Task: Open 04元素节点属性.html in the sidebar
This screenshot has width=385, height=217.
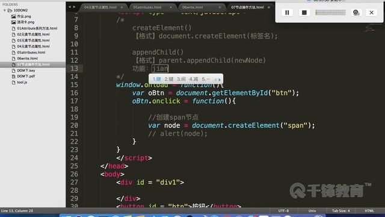Action: (x=33, y=46)
